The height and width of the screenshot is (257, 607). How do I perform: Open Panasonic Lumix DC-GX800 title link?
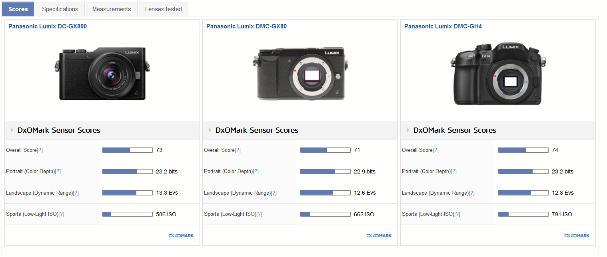48,26
